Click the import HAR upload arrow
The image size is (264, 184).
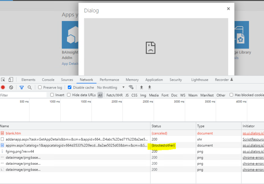[x=141, y=87]
